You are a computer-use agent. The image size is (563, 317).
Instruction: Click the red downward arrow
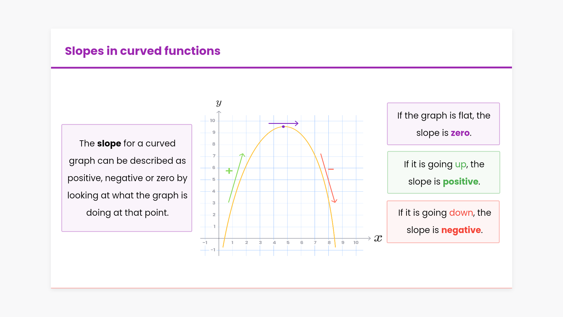328,178
